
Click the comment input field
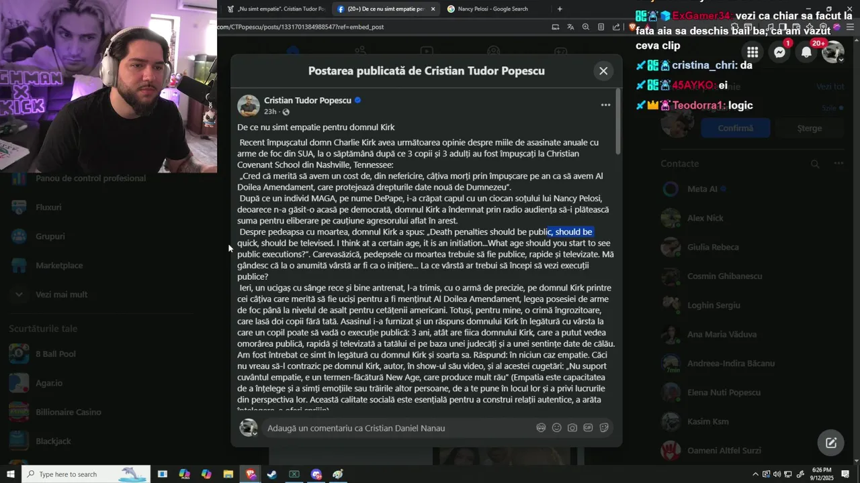click(x=396, y=428)
